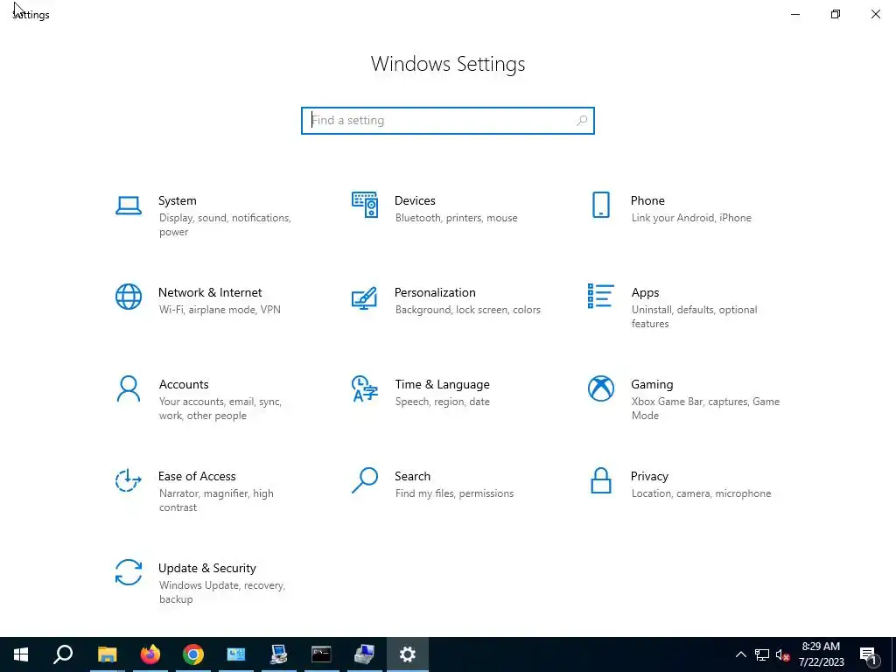Screen dimensions: 896x672
Task: Open the Ease of Access icon
Action: point(129,480)
